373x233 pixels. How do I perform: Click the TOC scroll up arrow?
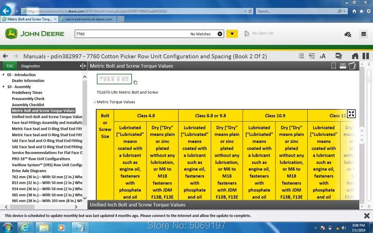point(84,77)
